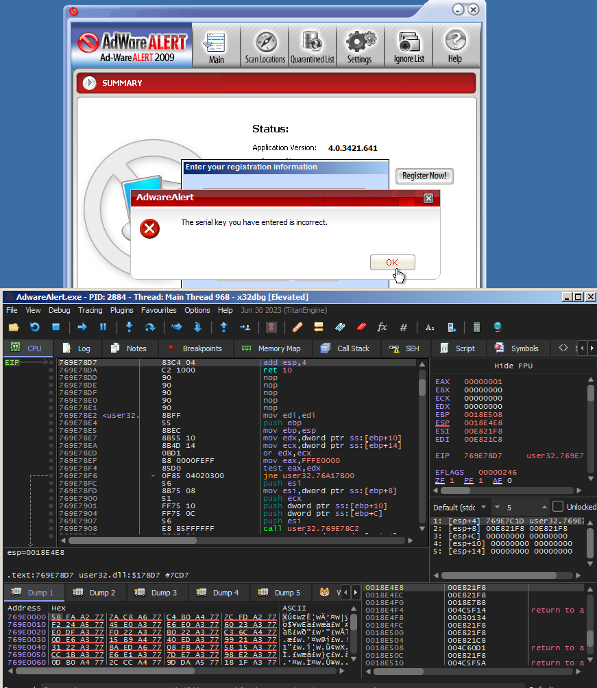Click the disassembly horizontal scrollbar thumb

[132, 541]
